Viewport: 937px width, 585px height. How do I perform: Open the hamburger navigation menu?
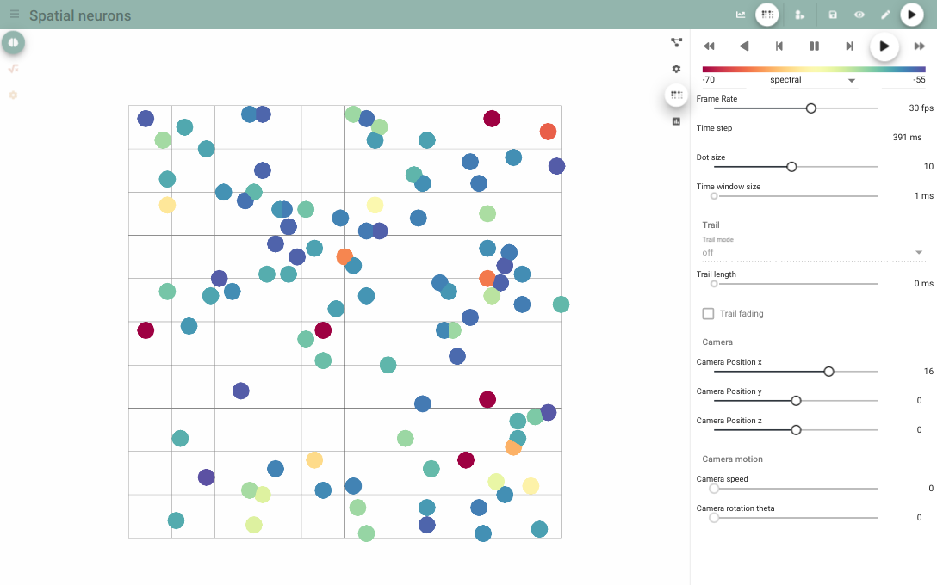click(15, 14)
